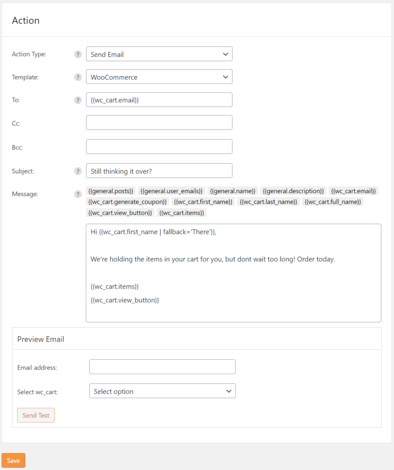Click the help icon next to Template
The width and height of the screenshot is (394, 470).
coord(78,77)
